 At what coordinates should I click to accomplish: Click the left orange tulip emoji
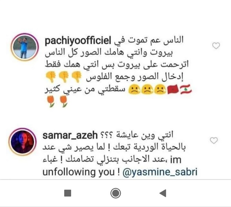[x=51, y=101]
